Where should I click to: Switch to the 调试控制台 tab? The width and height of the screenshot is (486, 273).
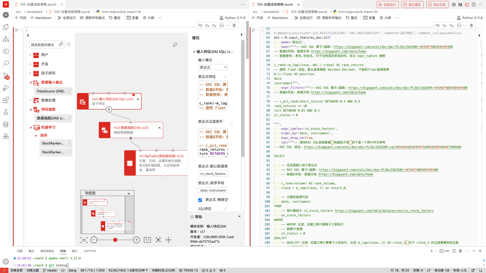(x=47, y=251)
